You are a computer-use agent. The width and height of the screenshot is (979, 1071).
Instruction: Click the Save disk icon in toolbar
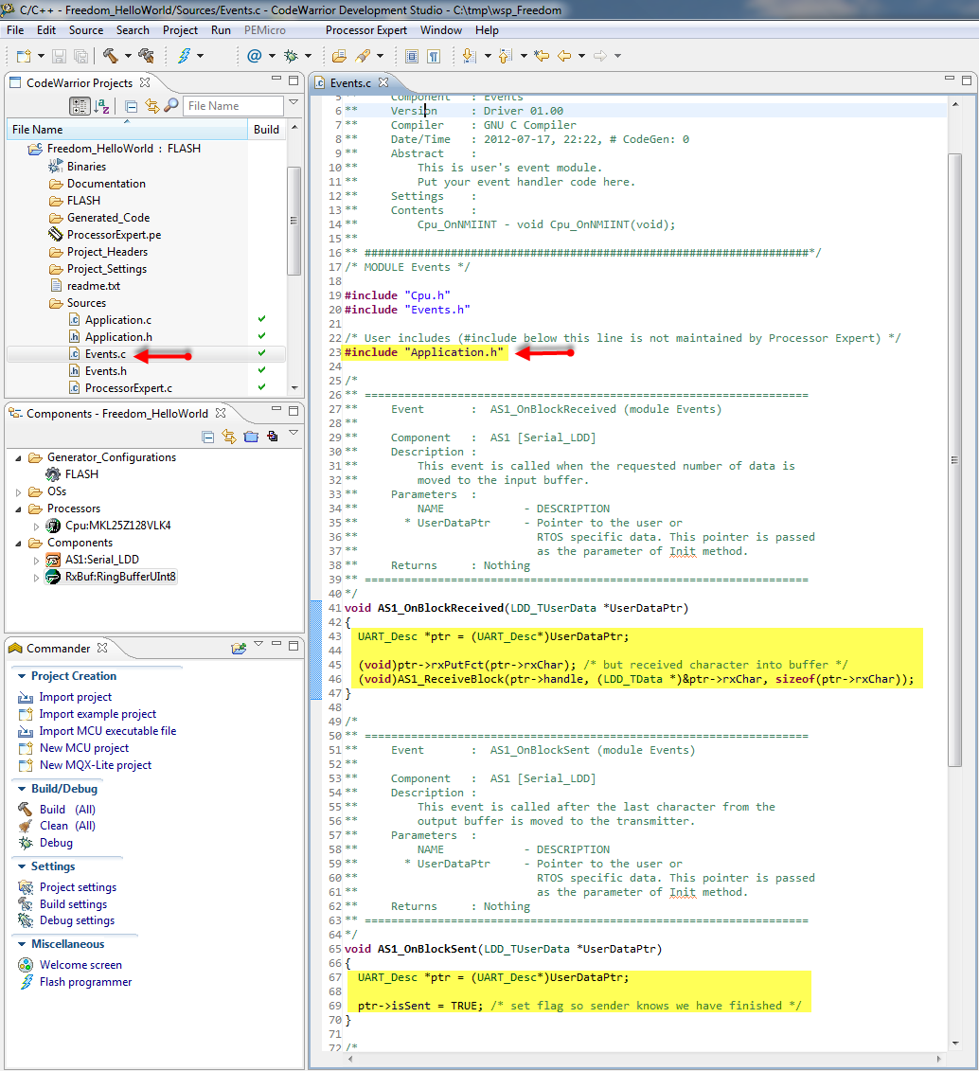click(x=60, y=56)
